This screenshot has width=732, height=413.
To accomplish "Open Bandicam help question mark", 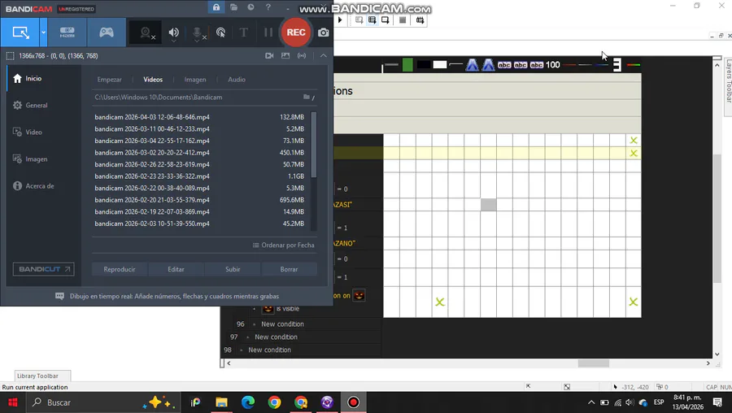I will (268, 7).
